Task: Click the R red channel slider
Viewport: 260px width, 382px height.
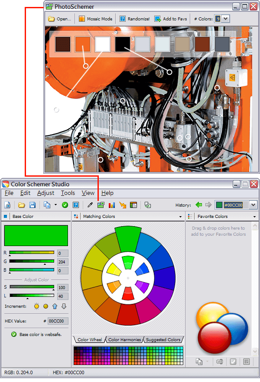Action: click(x=32, y=253)
